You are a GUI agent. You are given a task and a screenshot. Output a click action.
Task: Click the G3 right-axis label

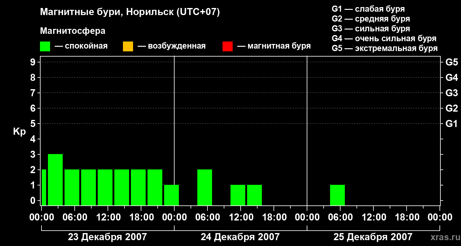[x=451, y=93]
